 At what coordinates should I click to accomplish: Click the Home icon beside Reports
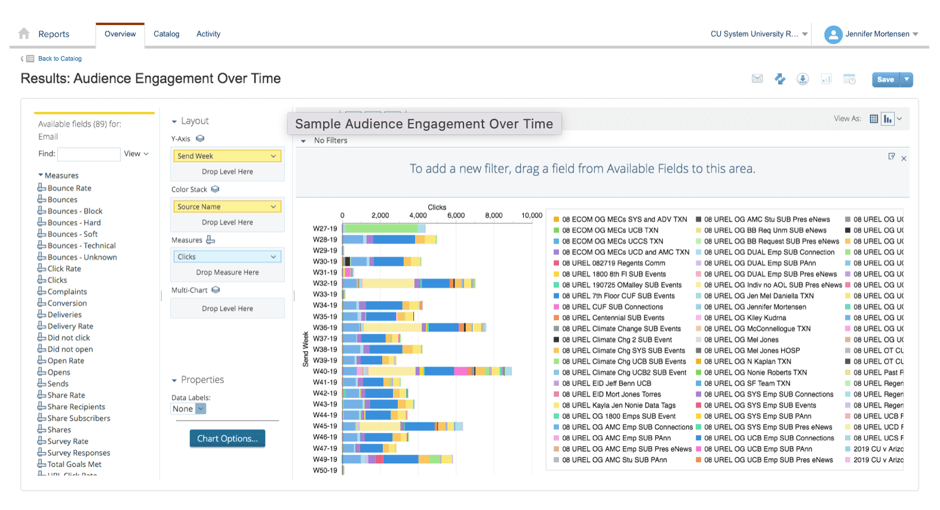24,33
